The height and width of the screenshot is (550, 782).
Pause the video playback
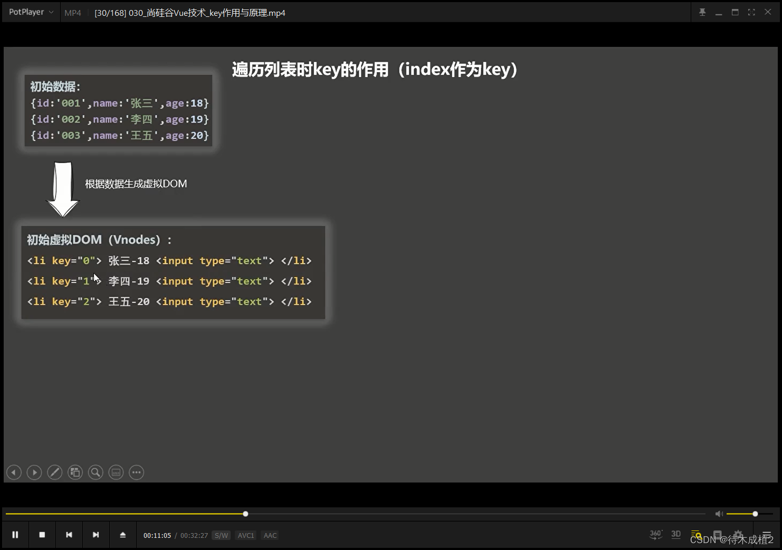coord(15,535)
